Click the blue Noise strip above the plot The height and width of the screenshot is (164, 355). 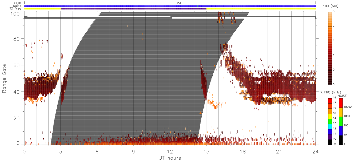[x=170, y=6]
